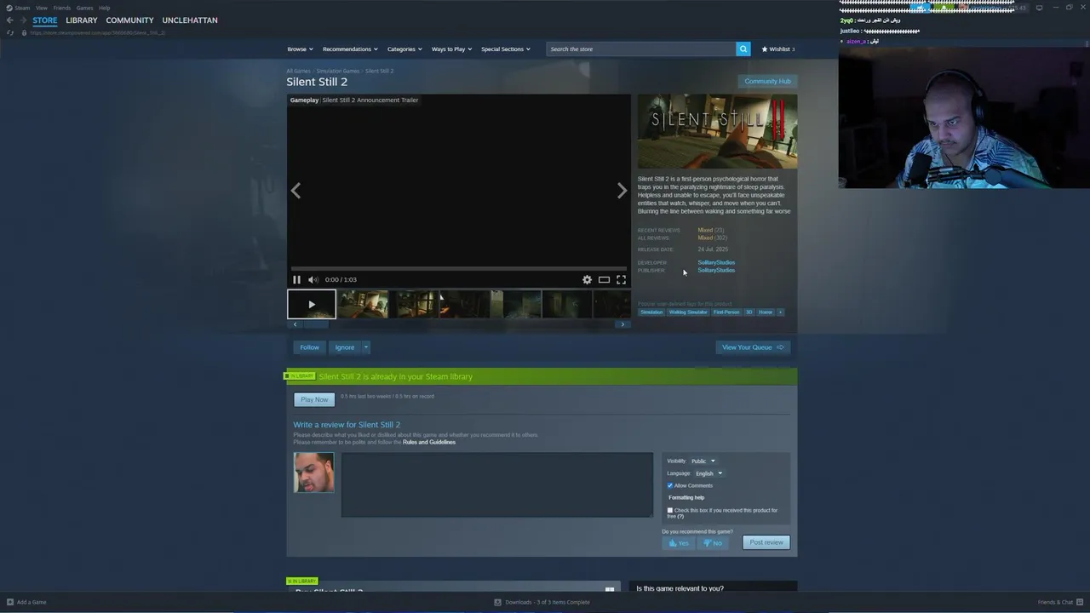This screenshot has width=1090, height=613.
Task: Click the Add a Game plus icon
Action: [10, 602]
